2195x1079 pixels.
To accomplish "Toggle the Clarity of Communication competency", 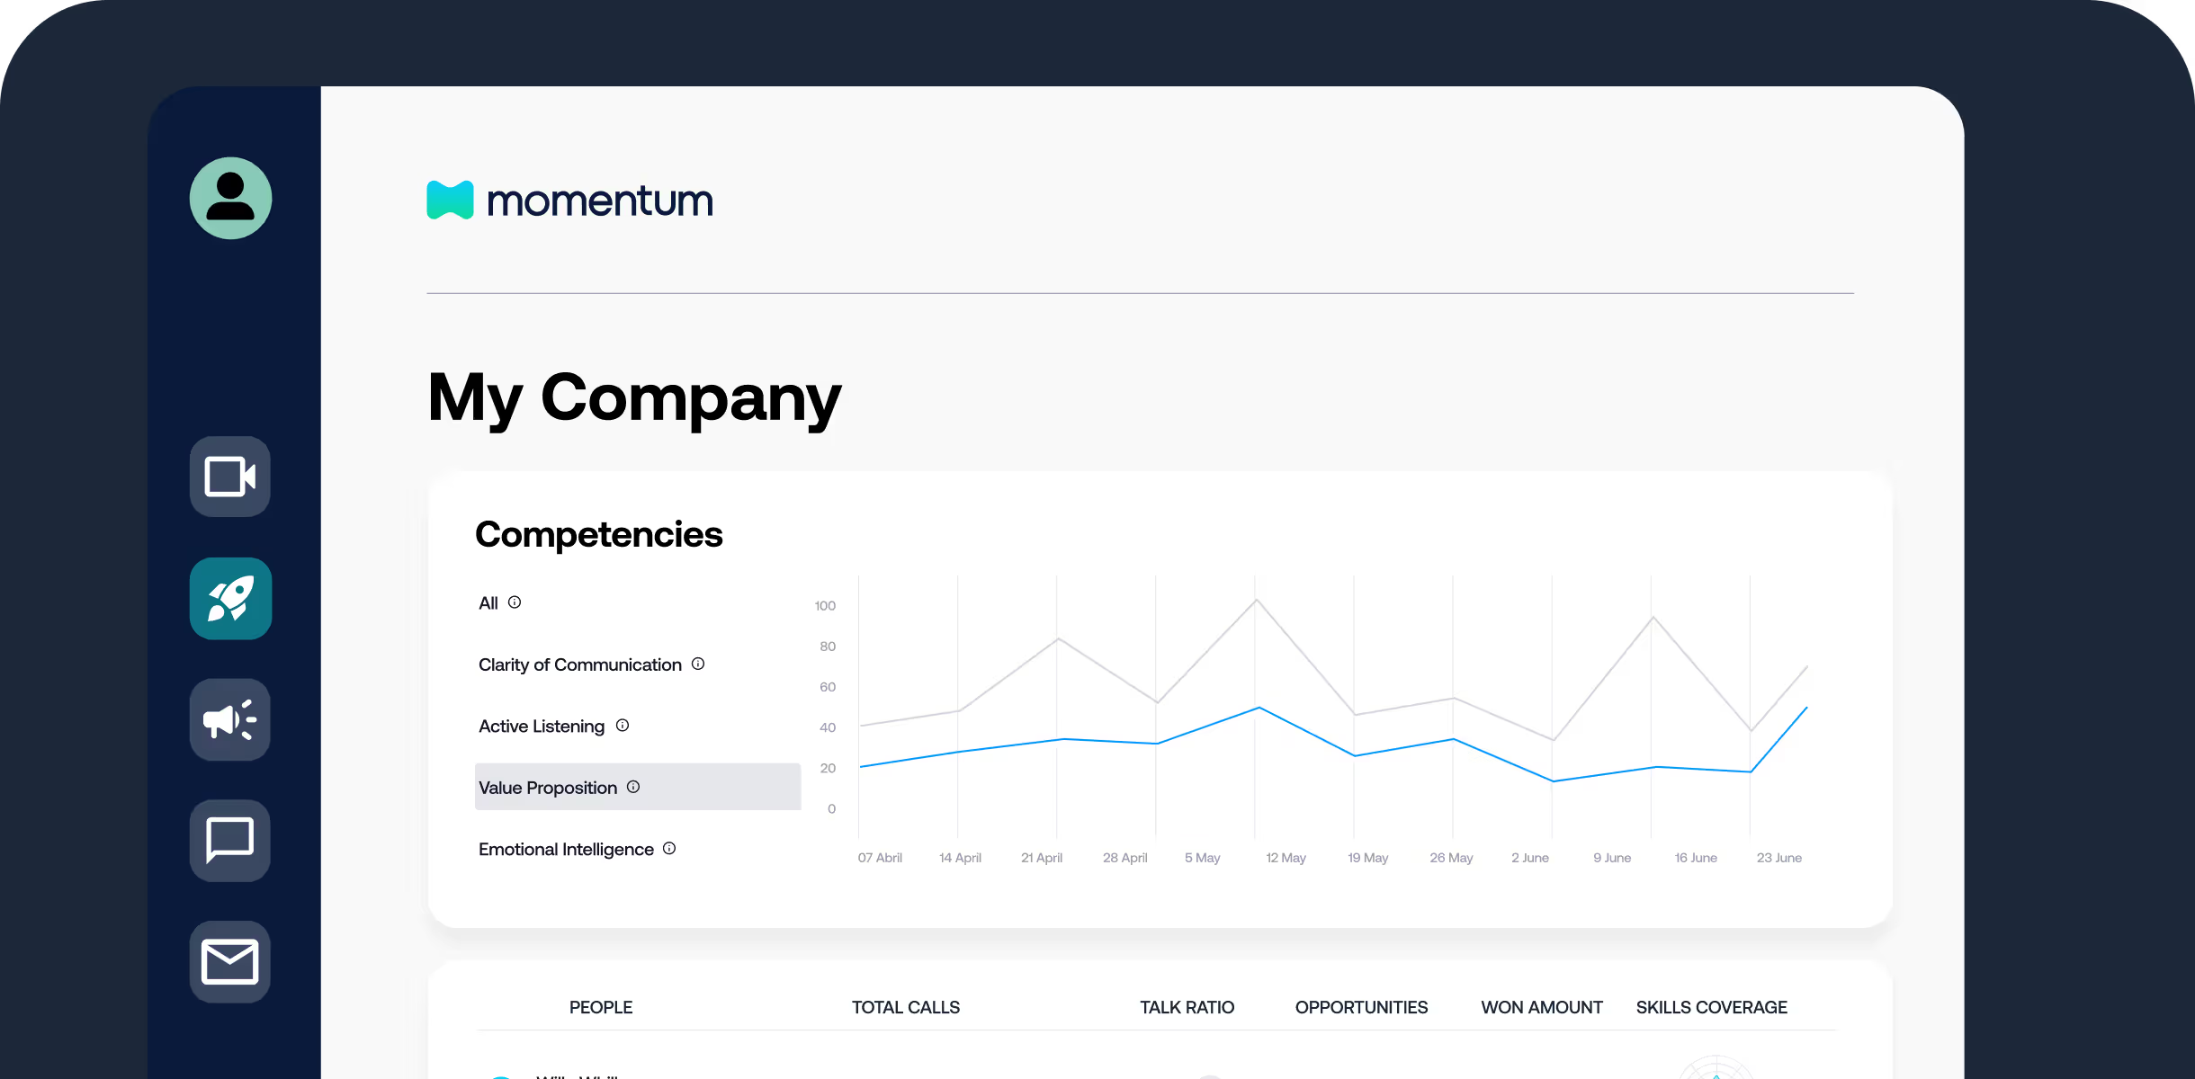I will coord(580,664).
